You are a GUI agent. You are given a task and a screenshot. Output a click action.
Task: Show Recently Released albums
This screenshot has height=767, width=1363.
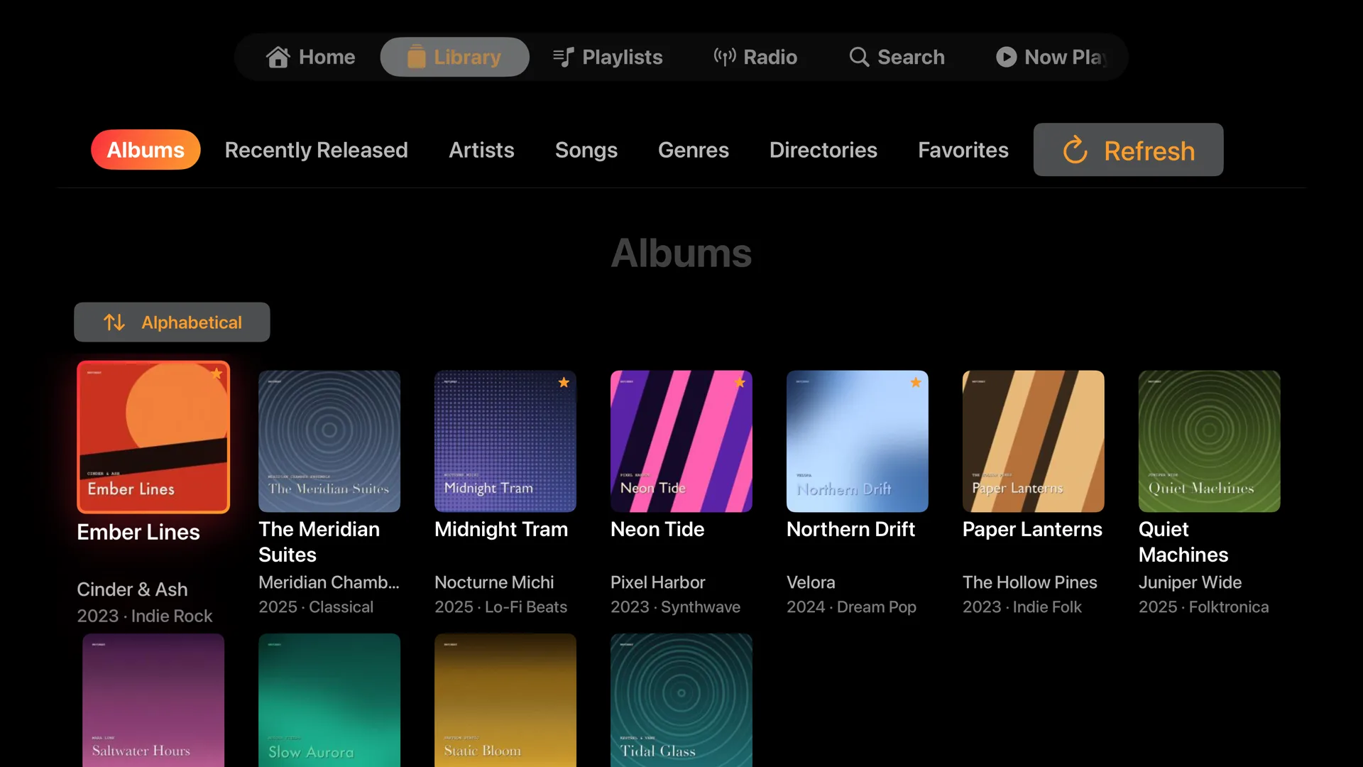pos(316,150)
